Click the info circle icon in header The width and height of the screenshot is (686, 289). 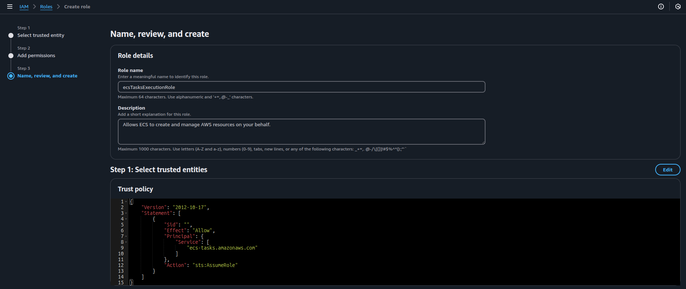tap(661, 7)
